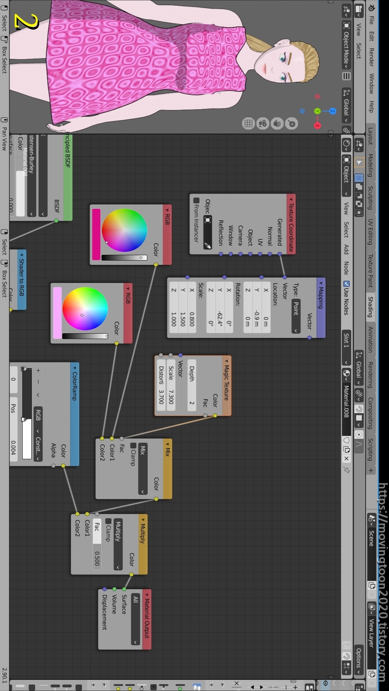This screenshot has height=691, width=389.
Task: Toggle camera view icon in viewport
Action: click(263, 124)
